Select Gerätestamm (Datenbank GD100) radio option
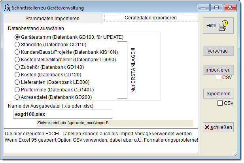 [x=17, y=37]
